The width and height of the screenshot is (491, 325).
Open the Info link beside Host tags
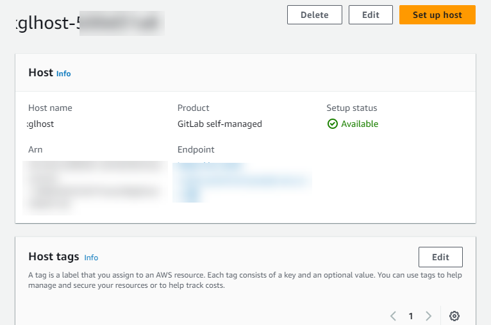pyautogui.click(x=91, y=258)
